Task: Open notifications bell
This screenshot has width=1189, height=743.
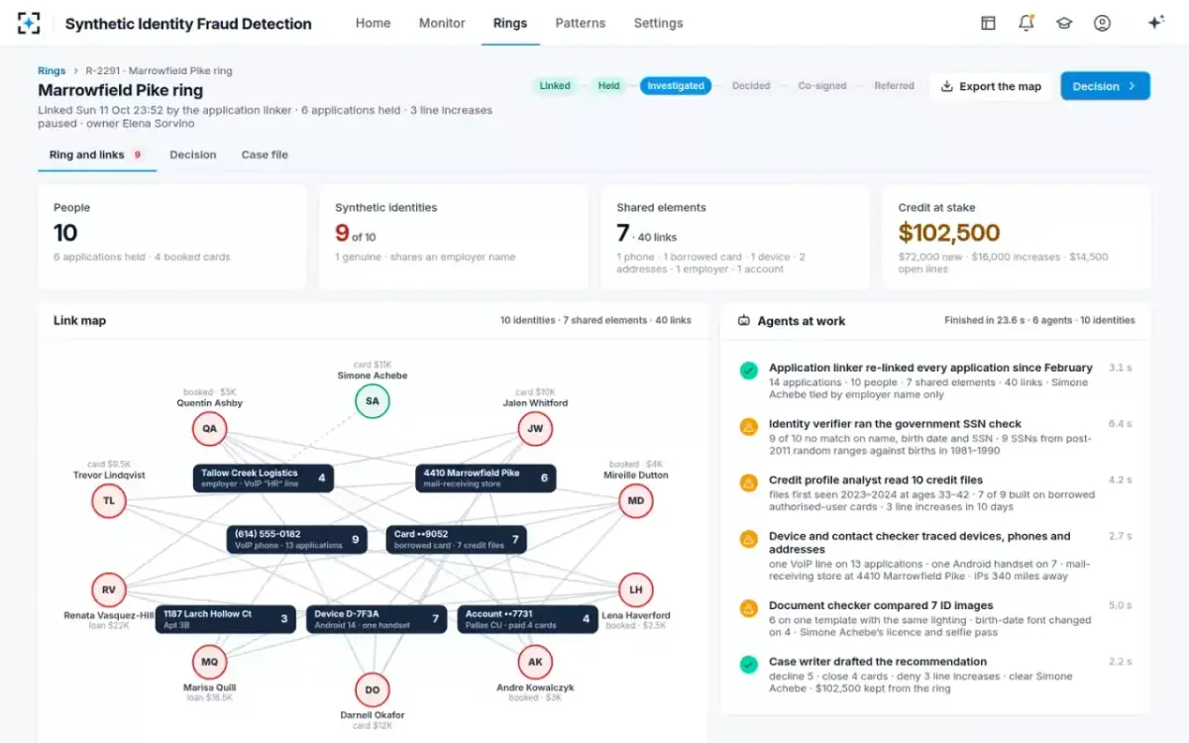Action: tap(1026, 23)
